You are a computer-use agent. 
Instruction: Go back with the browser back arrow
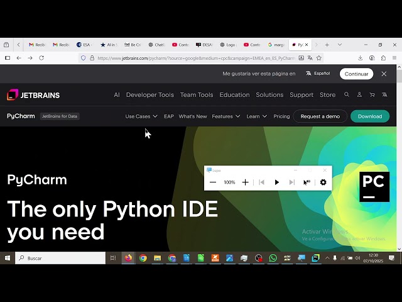coord(19,58)
